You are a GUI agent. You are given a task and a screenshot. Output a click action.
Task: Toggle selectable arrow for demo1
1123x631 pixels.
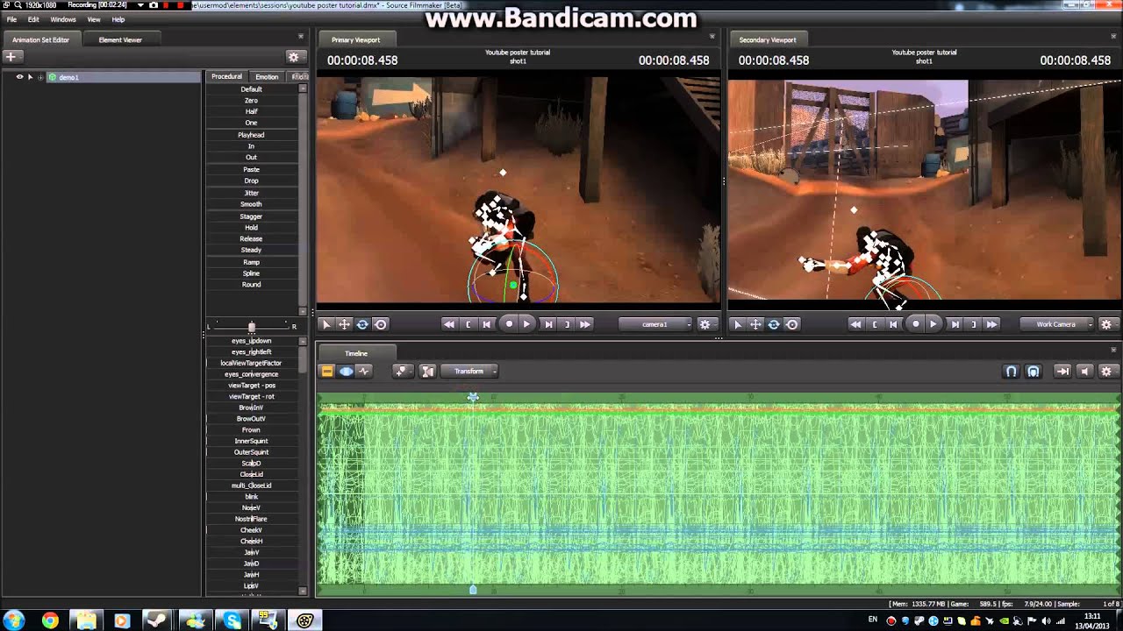(x=30, y=77)
